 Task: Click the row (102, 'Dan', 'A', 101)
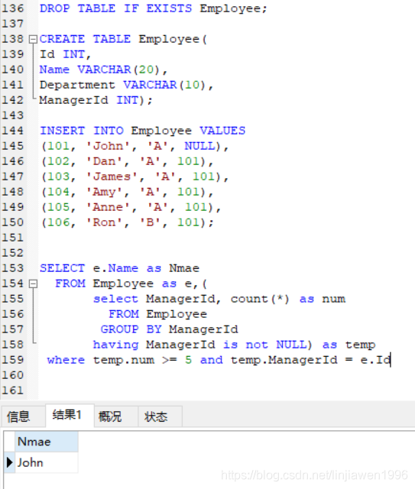(128, 161)
